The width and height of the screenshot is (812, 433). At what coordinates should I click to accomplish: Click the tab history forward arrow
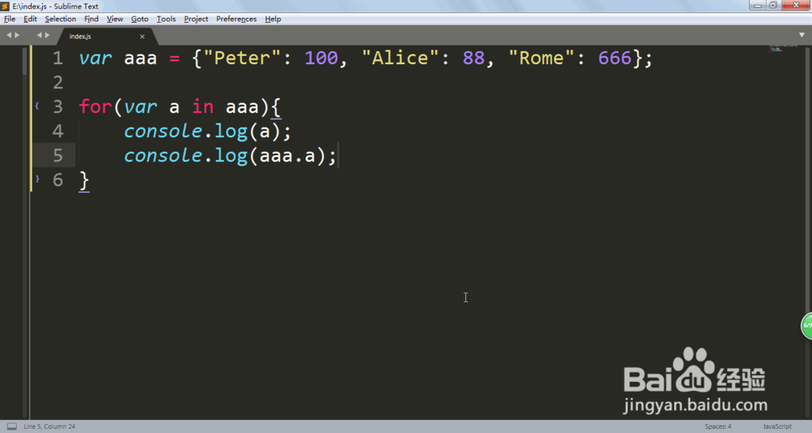[17, 35]
